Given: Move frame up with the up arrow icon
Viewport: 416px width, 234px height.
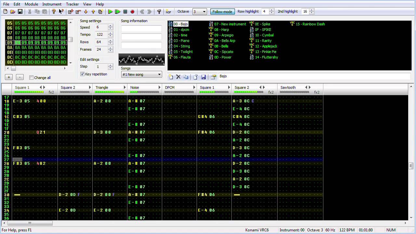Looking at the screenshot, I should [x=93, y=12].
